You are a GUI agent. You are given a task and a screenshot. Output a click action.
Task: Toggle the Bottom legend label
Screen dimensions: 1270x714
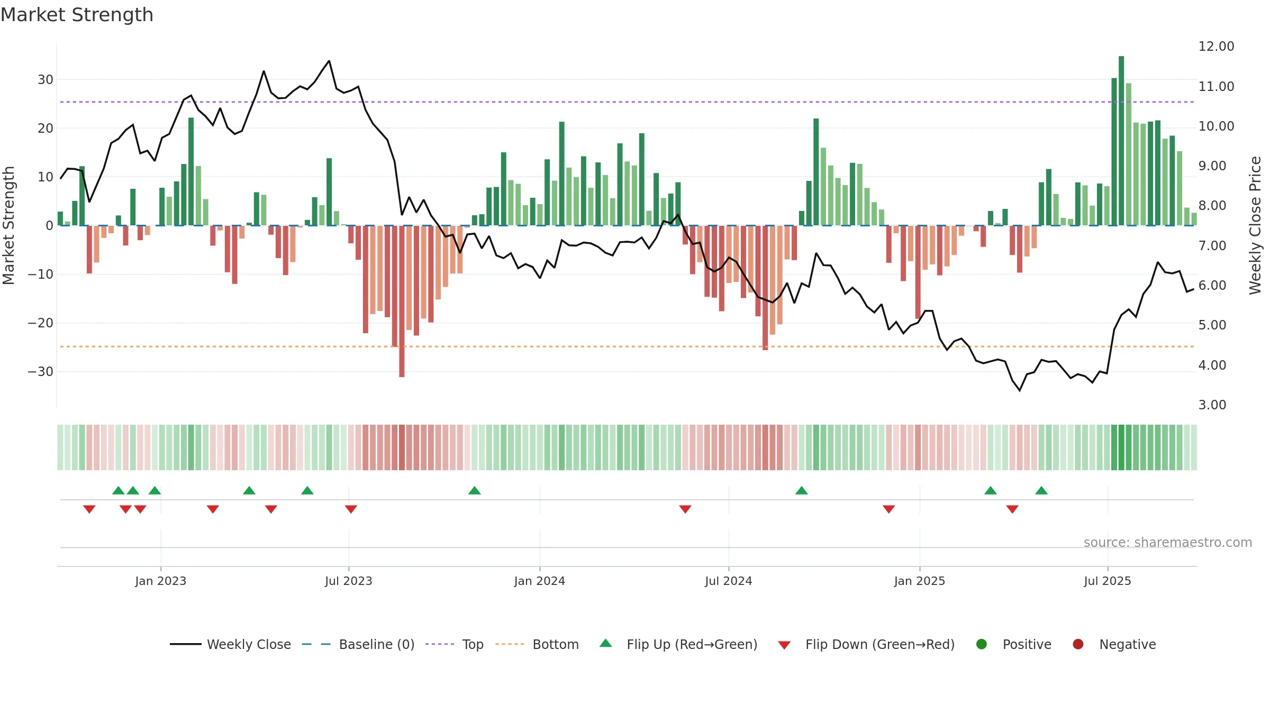click(556, 644)
